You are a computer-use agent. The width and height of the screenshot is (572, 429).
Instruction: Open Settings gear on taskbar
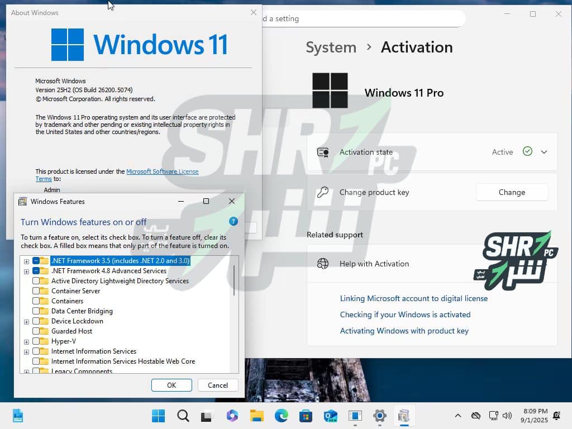[x=379, y=416]
